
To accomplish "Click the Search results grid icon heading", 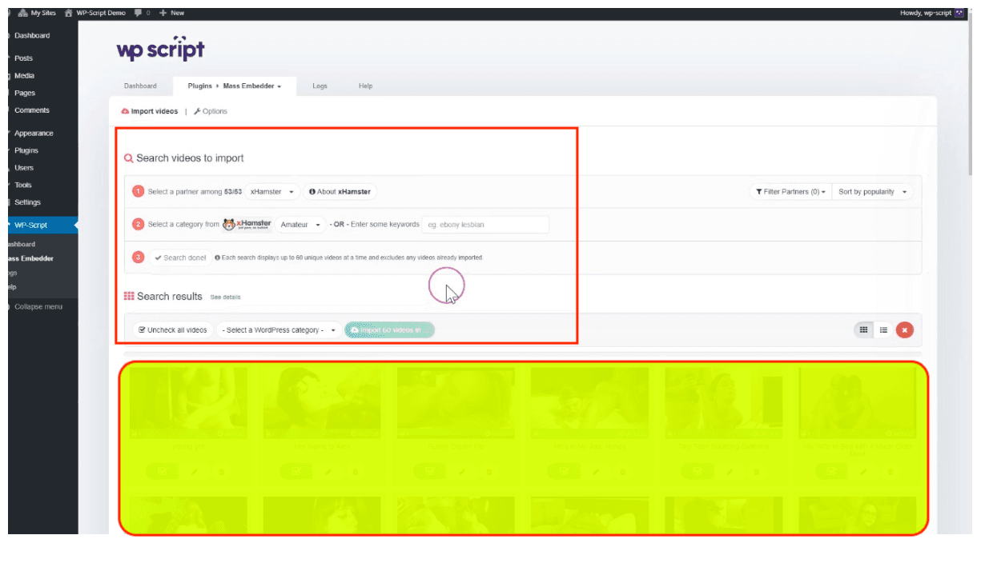I will [129, 297].
